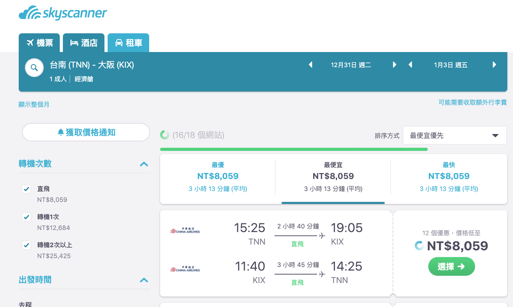Click 可能需要收取額外行李費 link
The image size is (513, 307).
[x=472, y=103]
